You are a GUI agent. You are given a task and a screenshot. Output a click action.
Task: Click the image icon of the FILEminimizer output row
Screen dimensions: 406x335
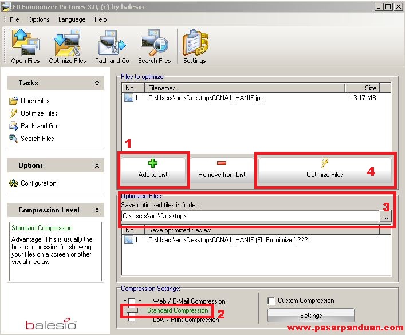(129, 240)
